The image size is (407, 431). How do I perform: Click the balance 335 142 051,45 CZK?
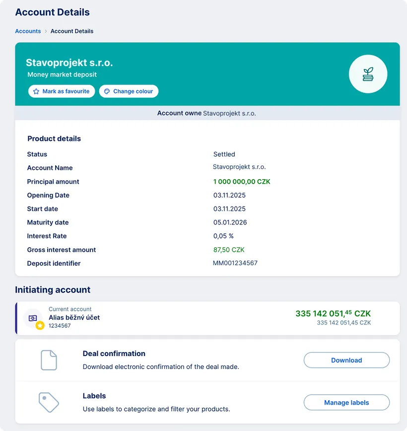[333, 313]
